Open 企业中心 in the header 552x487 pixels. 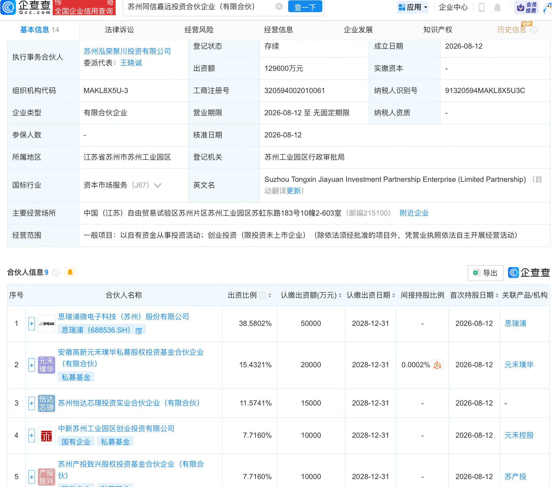453,7
